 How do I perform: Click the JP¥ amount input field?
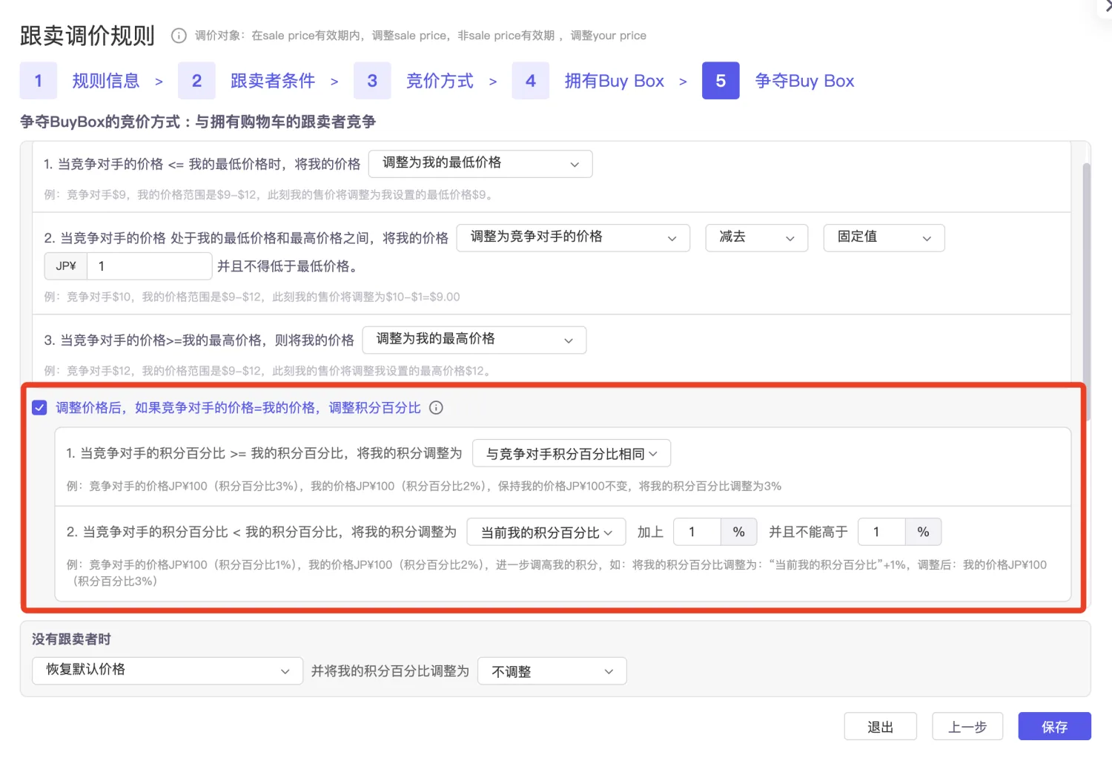[150, 266]
